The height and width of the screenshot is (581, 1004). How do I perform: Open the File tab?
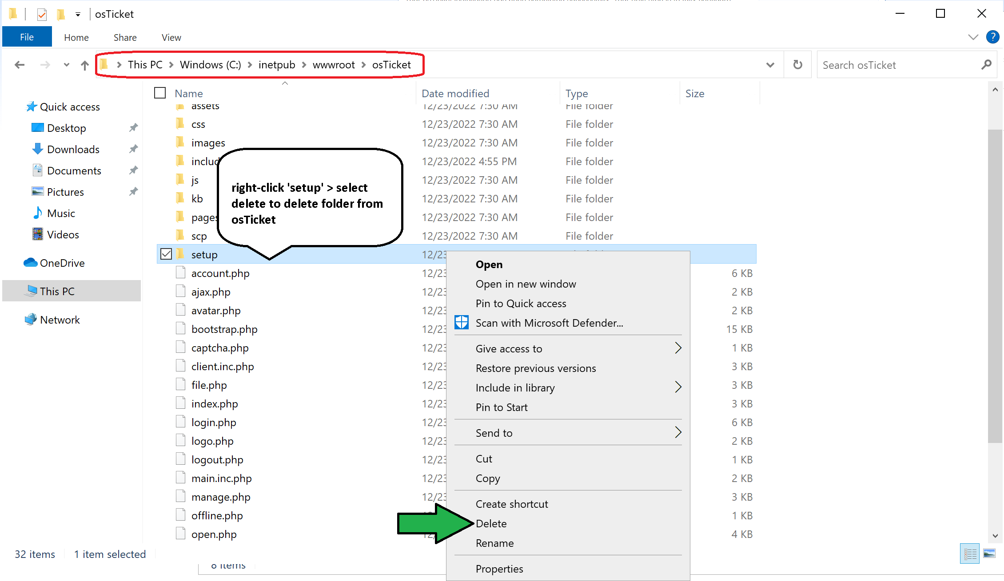point(27,37)
